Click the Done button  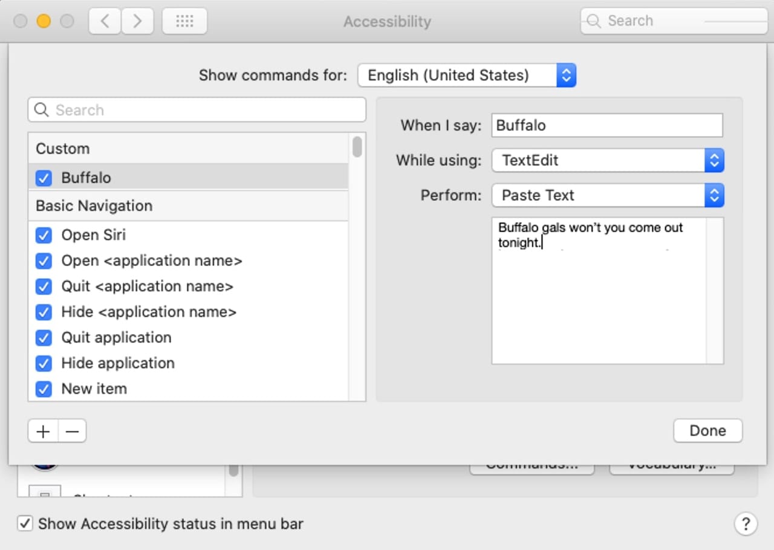click(x=707, y=431)
